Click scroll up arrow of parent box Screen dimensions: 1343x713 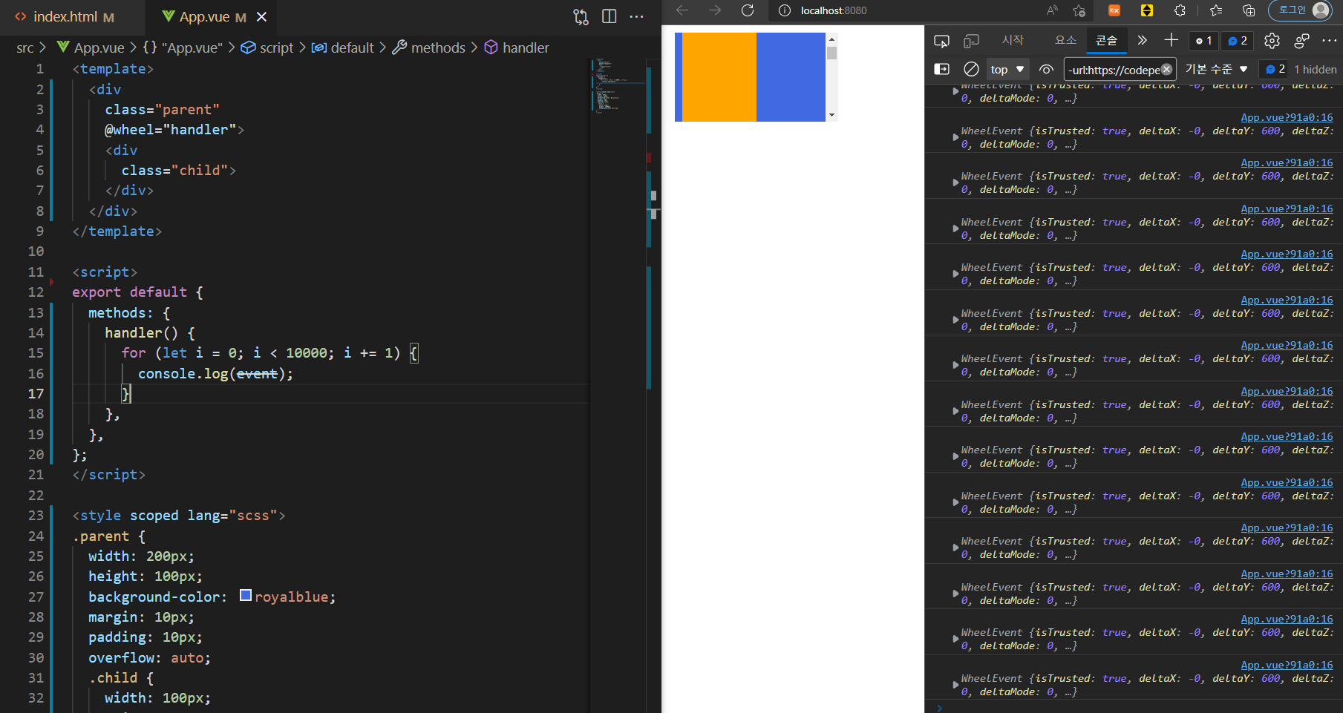click(x=831, y=39)
